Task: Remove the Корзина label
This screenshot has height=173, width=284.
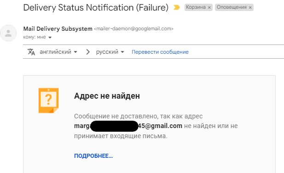Action: coord(209,8)
